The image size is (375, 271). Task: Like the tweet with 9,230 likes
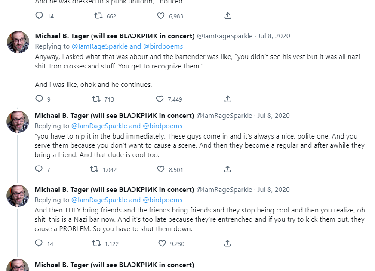162,243
